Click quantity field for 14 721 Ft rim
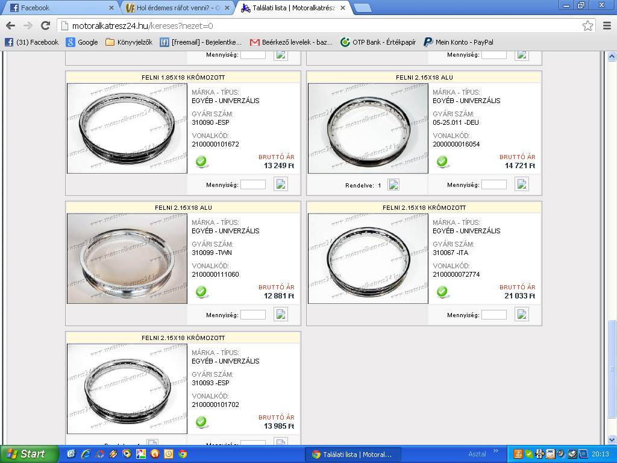The width and height of the screenshot is (617, 463). click(493, 184)
